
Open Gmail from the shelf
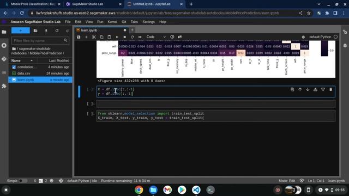point(167,190)
